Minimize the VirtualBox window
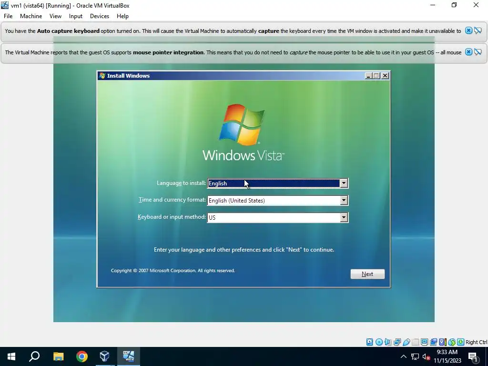This screenshot has height=366, width=488. [x=433, y=5]
